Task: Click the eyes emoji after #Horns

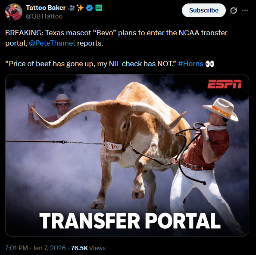Action: point(209,64)
